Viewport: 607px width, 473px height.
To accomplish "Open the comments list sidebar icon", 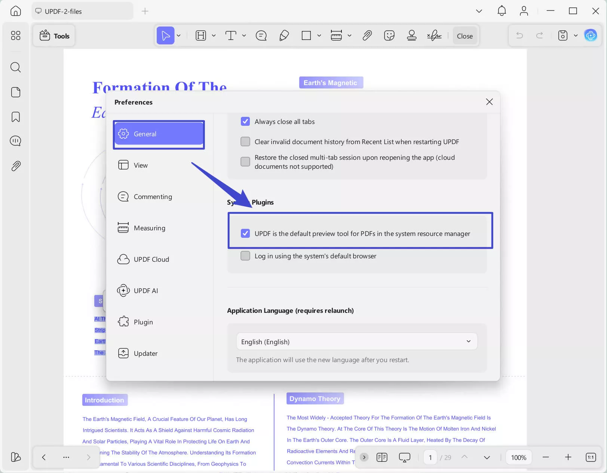I will [x=15, y=141].
